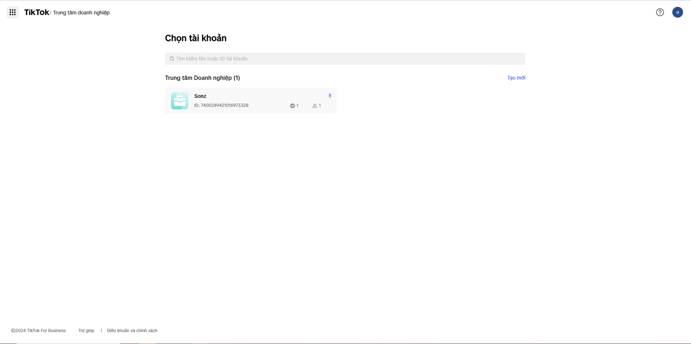Click "Trung tâm Doanh nghiệp (1)" section heading
This screenshot has width=691, height=344.
coord(202,78)
